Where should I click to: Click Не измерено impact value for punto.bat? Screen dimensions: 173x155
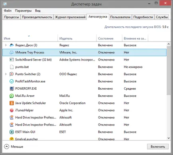pos(133,67)
